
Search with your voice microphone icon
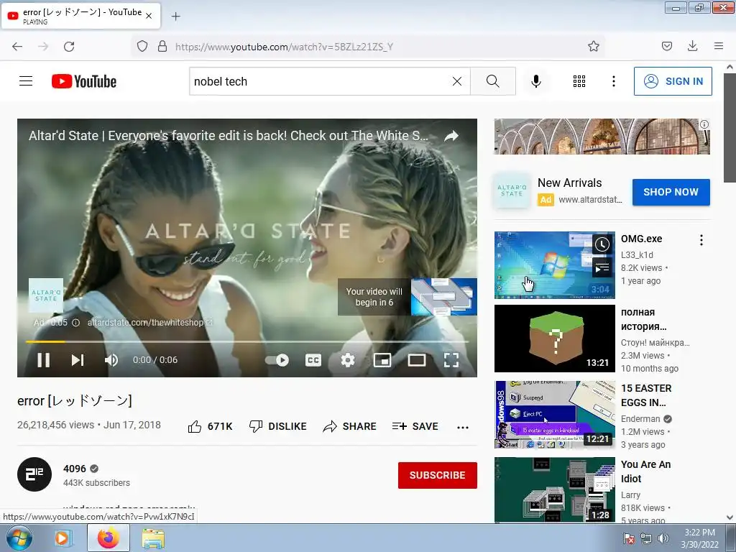536,81
